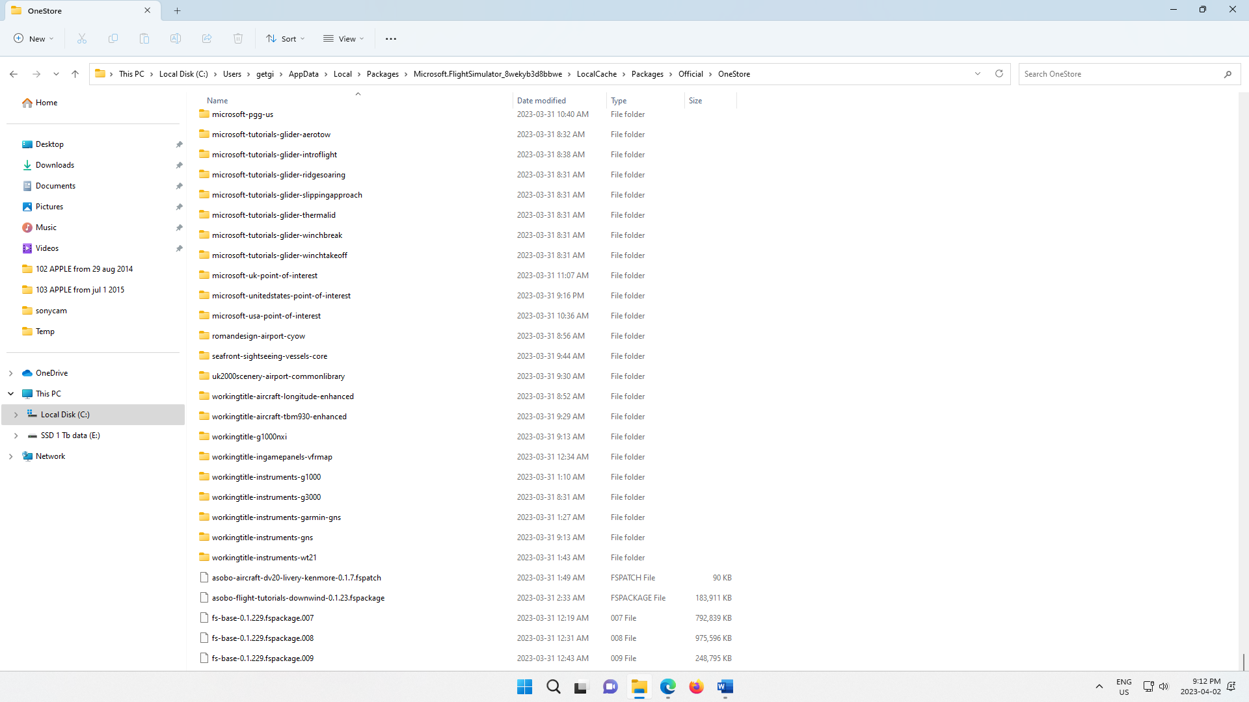Open the View options menu
The width and height of the screenshot is (1249, 702).
[343, 39]
